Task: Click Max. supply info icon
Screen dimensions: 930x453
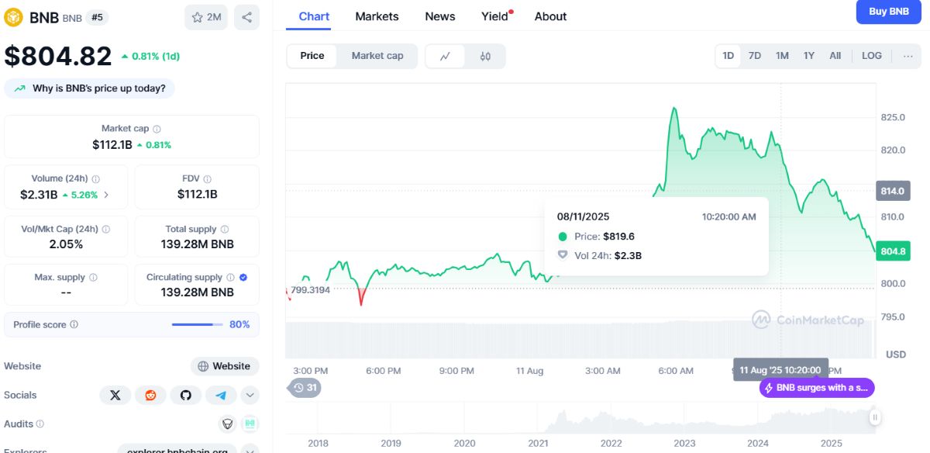Action: pyautogui.click(x=93, y=278)
